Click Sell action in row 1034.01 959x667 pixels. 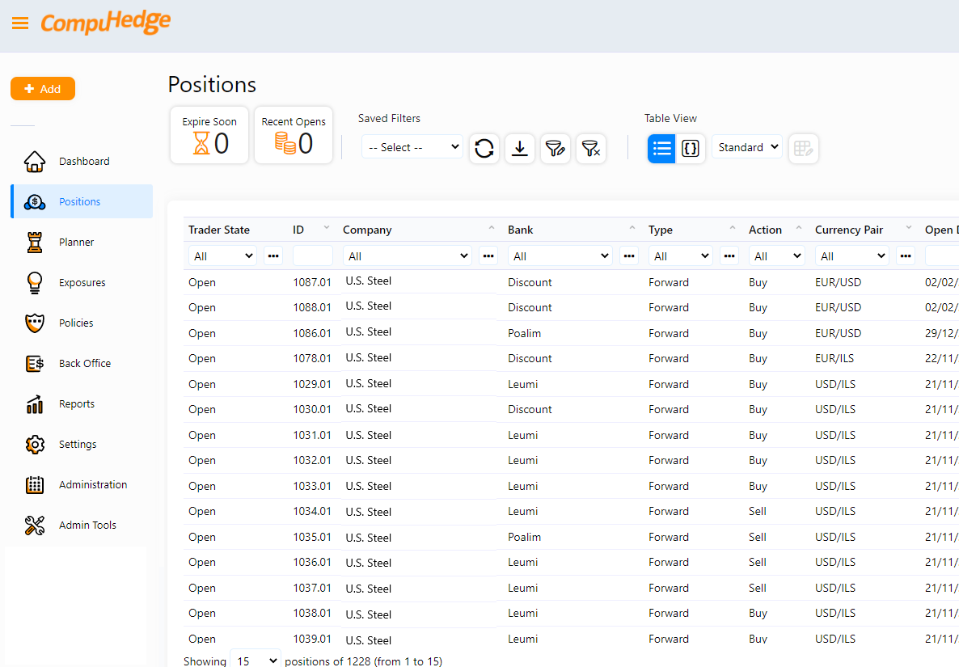[757, 511]
